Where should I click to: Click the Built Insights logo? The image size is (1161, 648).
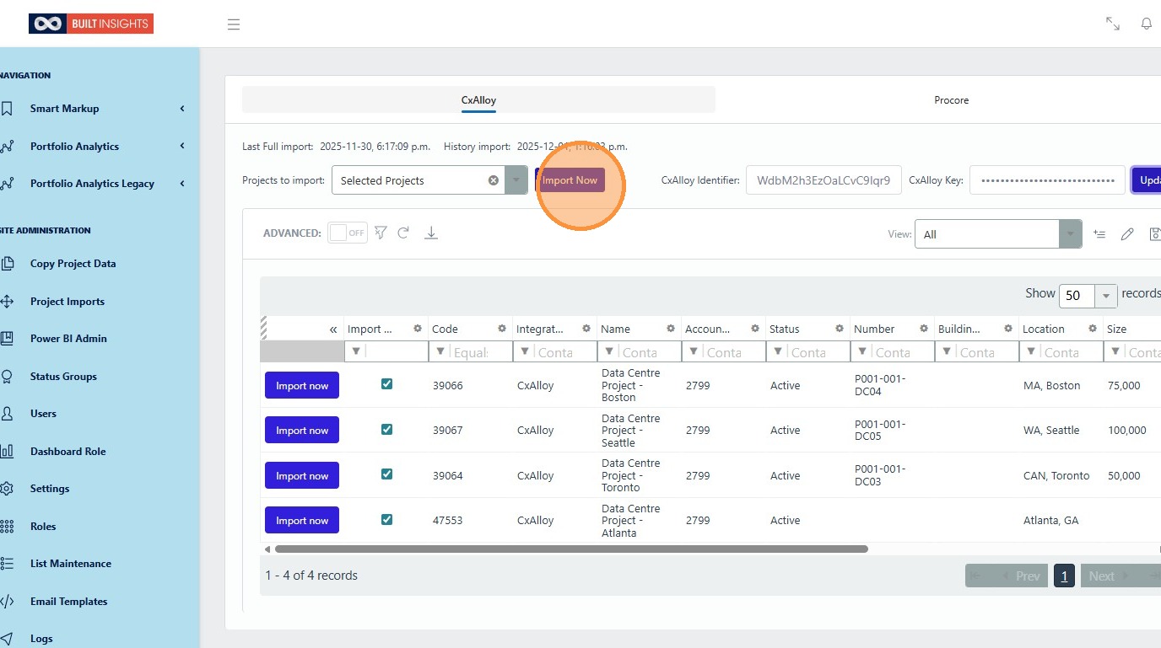91,24
